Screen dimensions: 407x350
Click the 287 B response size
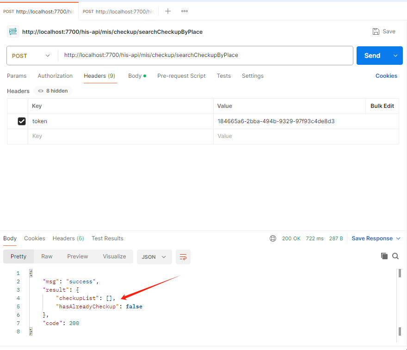(x=336, y=238)
